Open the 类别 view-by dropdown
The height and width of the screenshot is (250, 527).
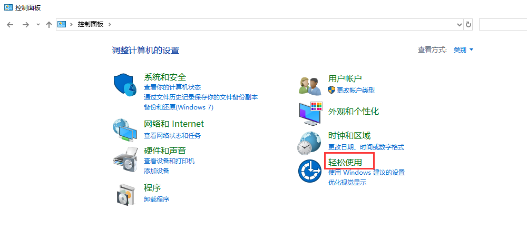[x=463, y=50]
